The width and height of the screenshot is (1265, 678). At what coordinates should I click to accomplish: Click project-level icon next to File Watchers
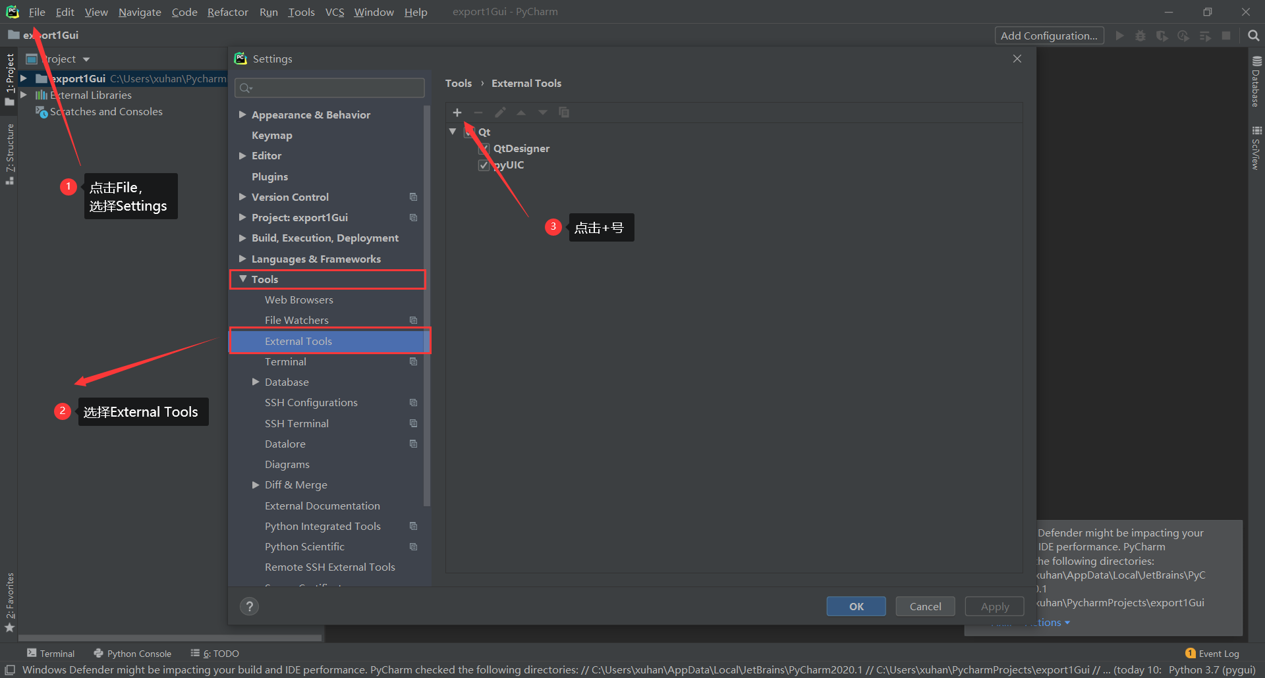(413, 320)
